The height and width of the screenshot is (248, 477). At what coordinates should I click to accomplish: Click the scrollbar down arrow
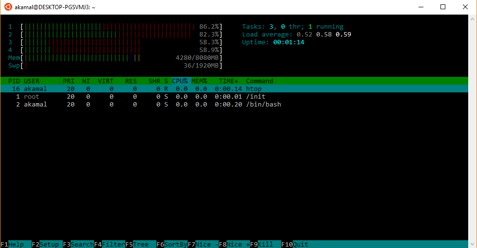(x=473, y=244)
